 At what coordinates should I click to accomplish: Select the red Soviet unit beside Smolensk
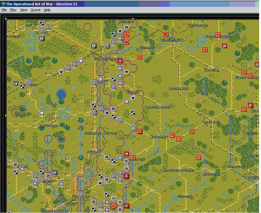(x=166, y=35)
